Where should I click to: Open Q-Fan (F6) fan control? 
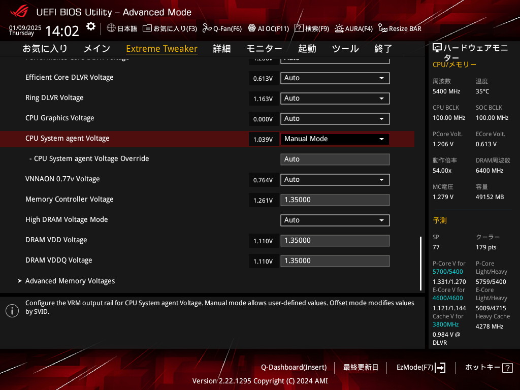[x=207, y=28]
